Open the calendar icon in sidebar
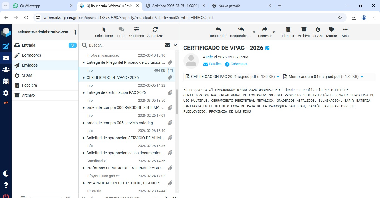Viewport: 380px width, 198px height. point(6,82)
